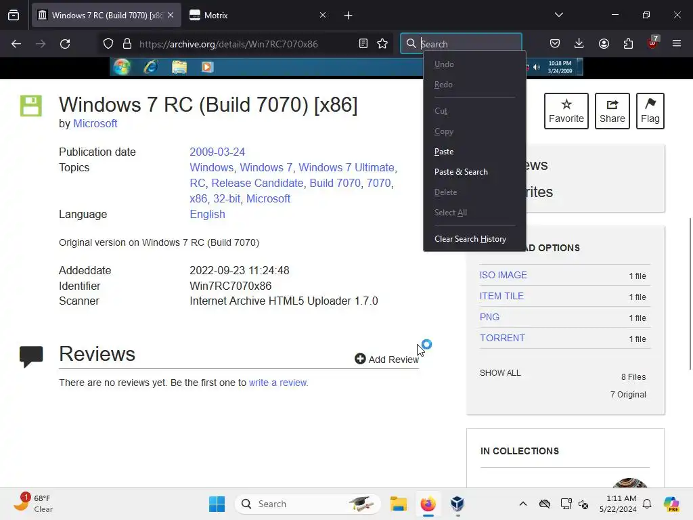Open a new browser tab
693x520 pixels.
(349, 16)
